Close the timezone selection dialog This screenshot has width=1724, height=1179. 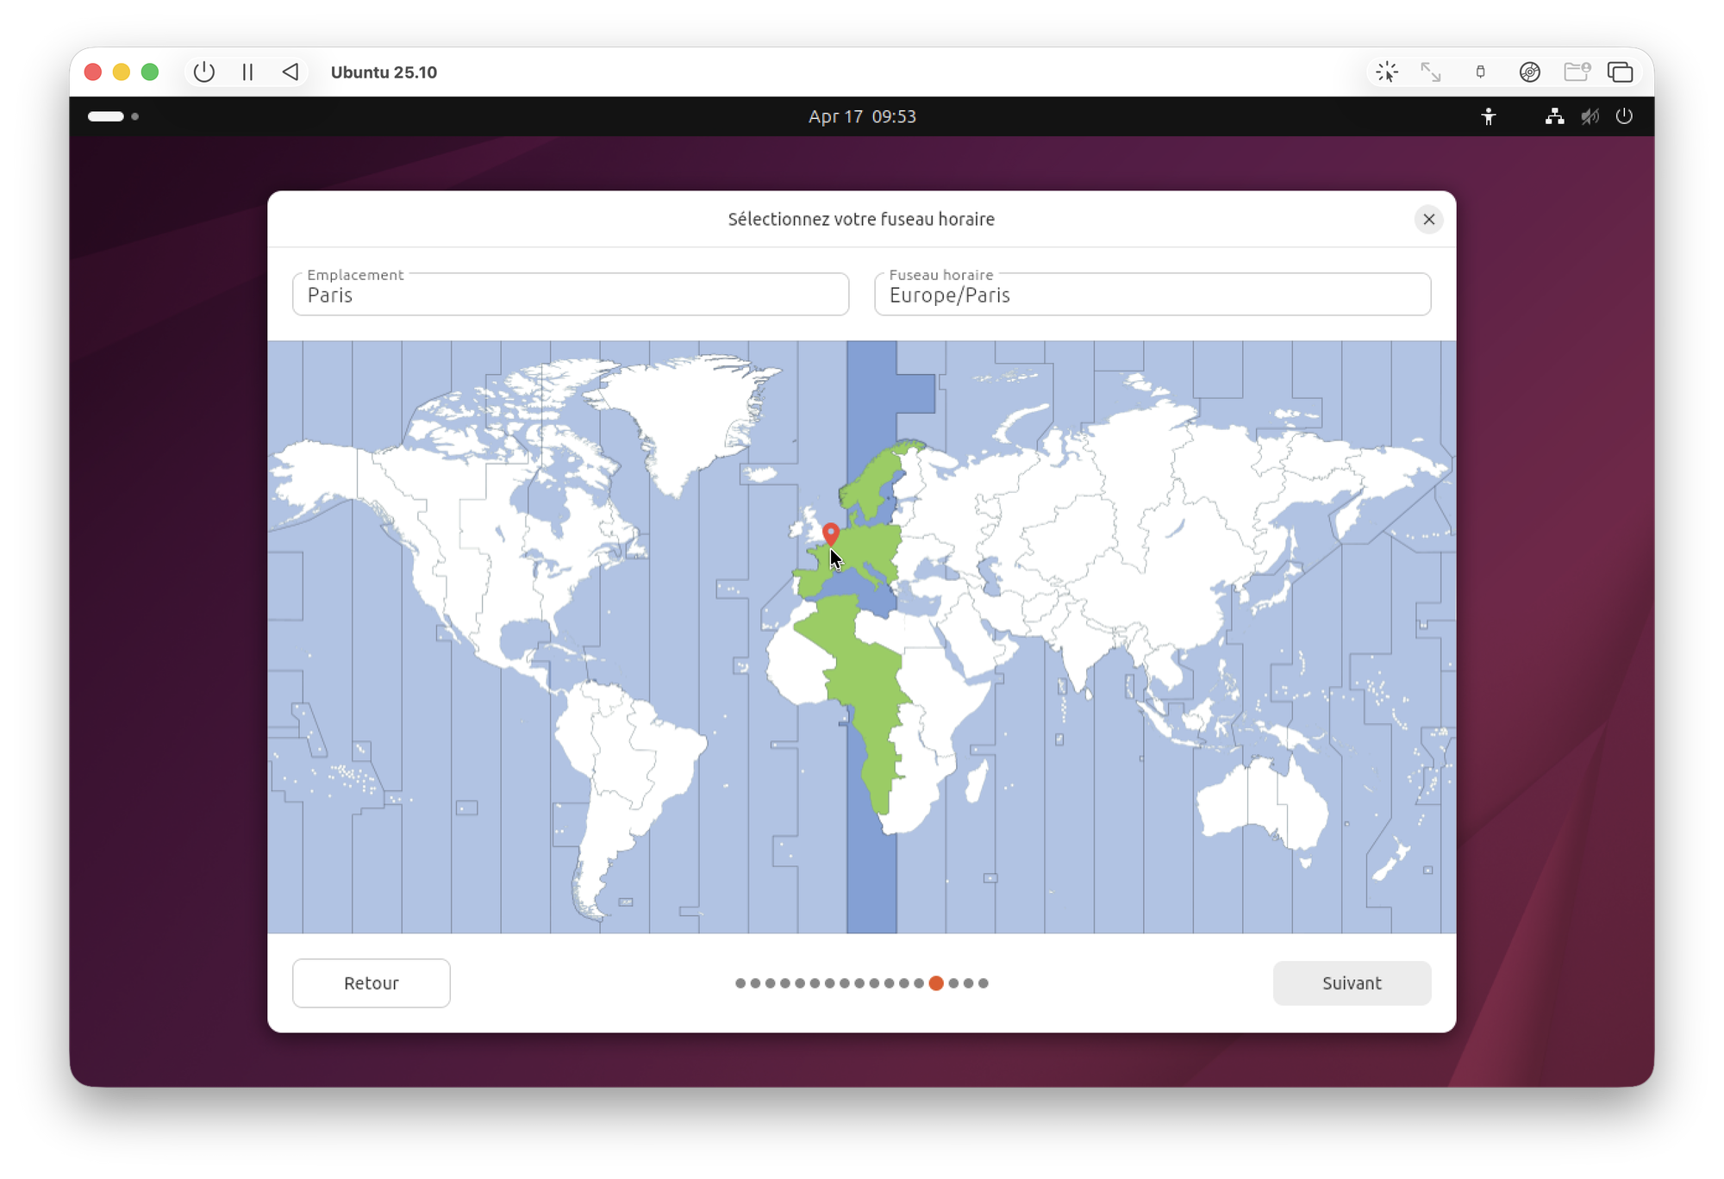(1428, 219)
